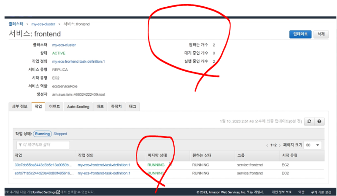Click service:frontend group in the ebfd7f1b row

tap(250, 173)
